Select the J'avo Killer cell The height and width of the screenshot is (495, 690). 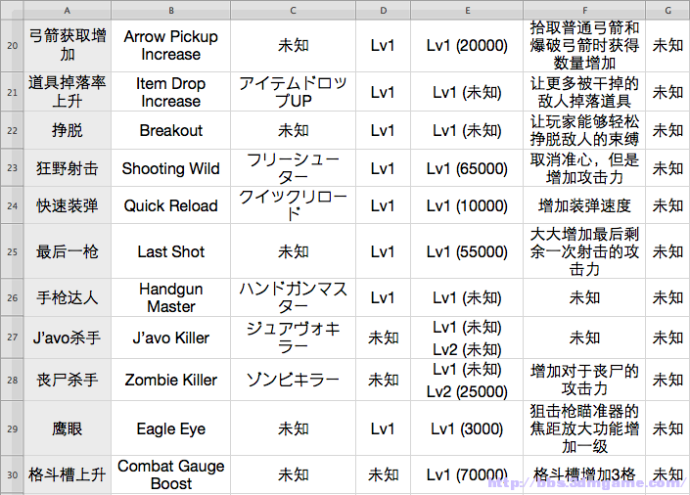coord(170,337)
